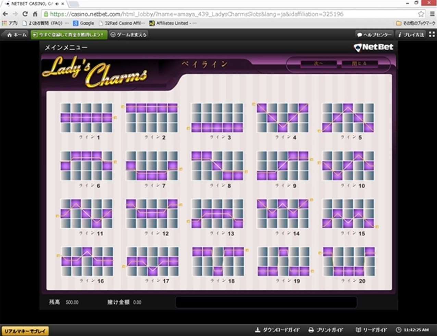The height and width of the screenshot is (336, 437).
Task: Click the ライン 15 payline diagram
Action: point(348,214)
